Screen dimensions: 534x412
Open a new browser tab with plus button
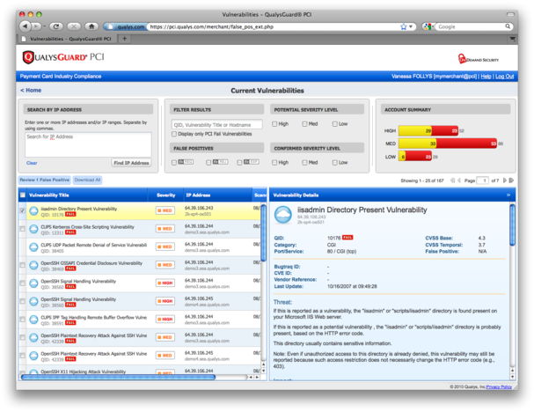124,39
